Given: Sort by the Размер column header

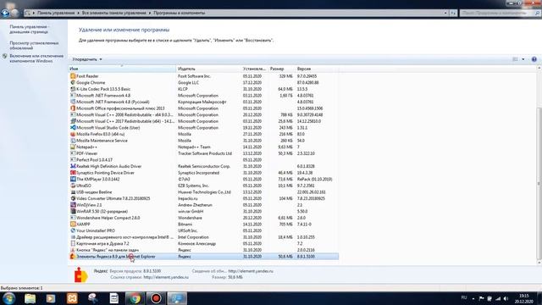Looking at the screenshot, I should [x=281, y=69].
